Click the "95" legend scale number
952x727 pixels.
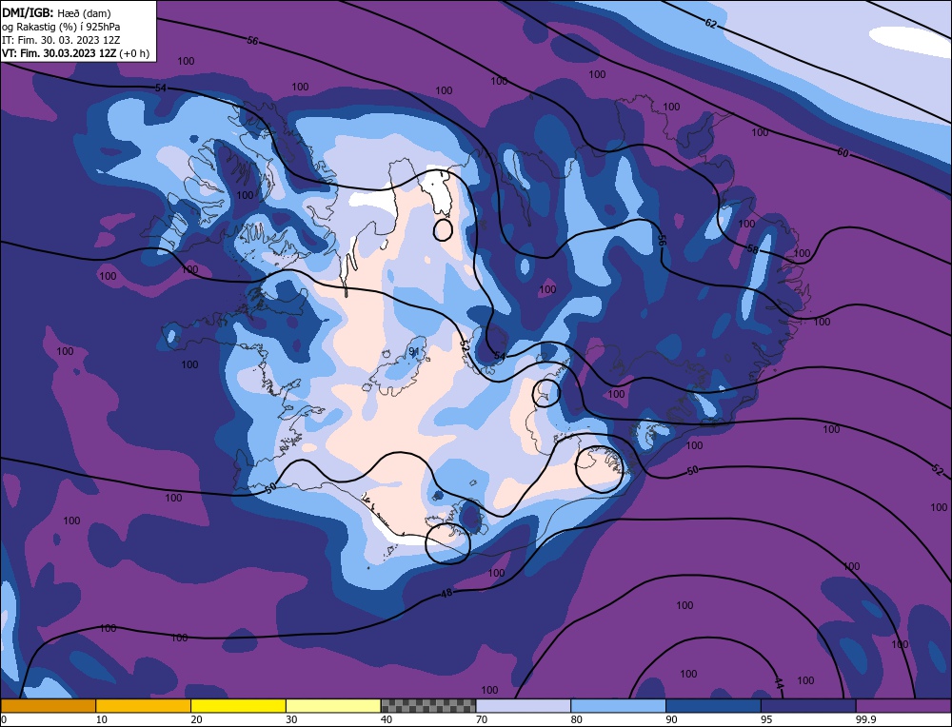pos(766,719)
